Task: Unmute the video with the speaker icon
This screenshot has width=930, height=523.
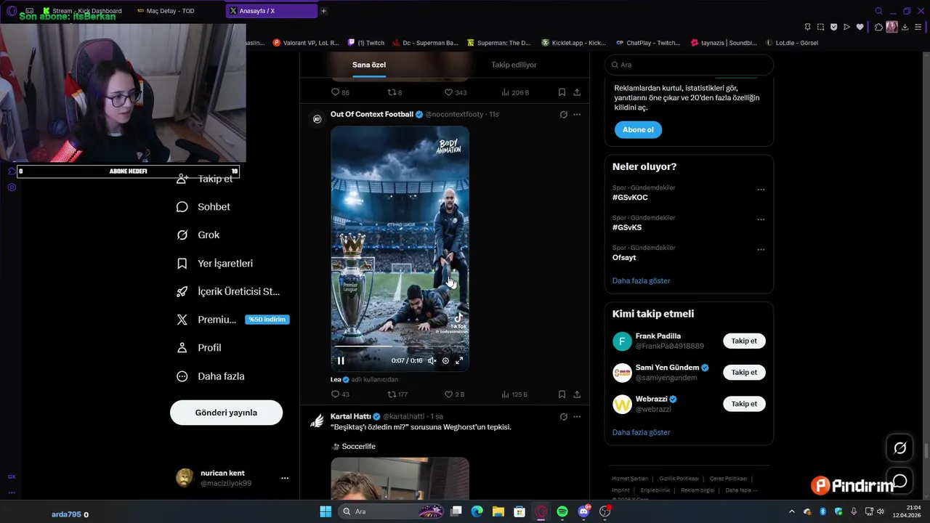Action: (x=432, y=361)
